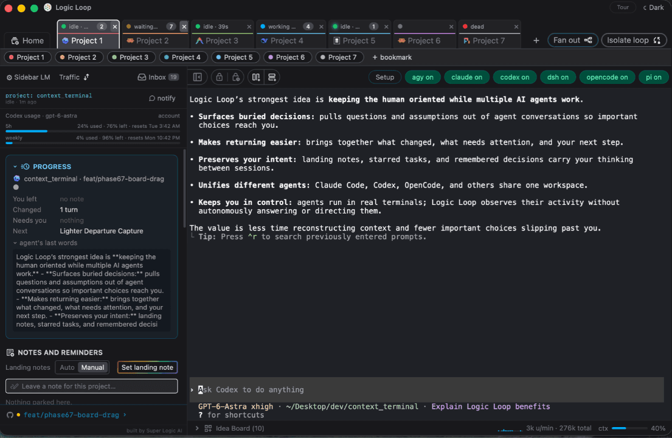Open the Project 5 bookmark pill
The height and width of the screenshot is (438, 672).
pyautogui.click(x=235, y=57)
